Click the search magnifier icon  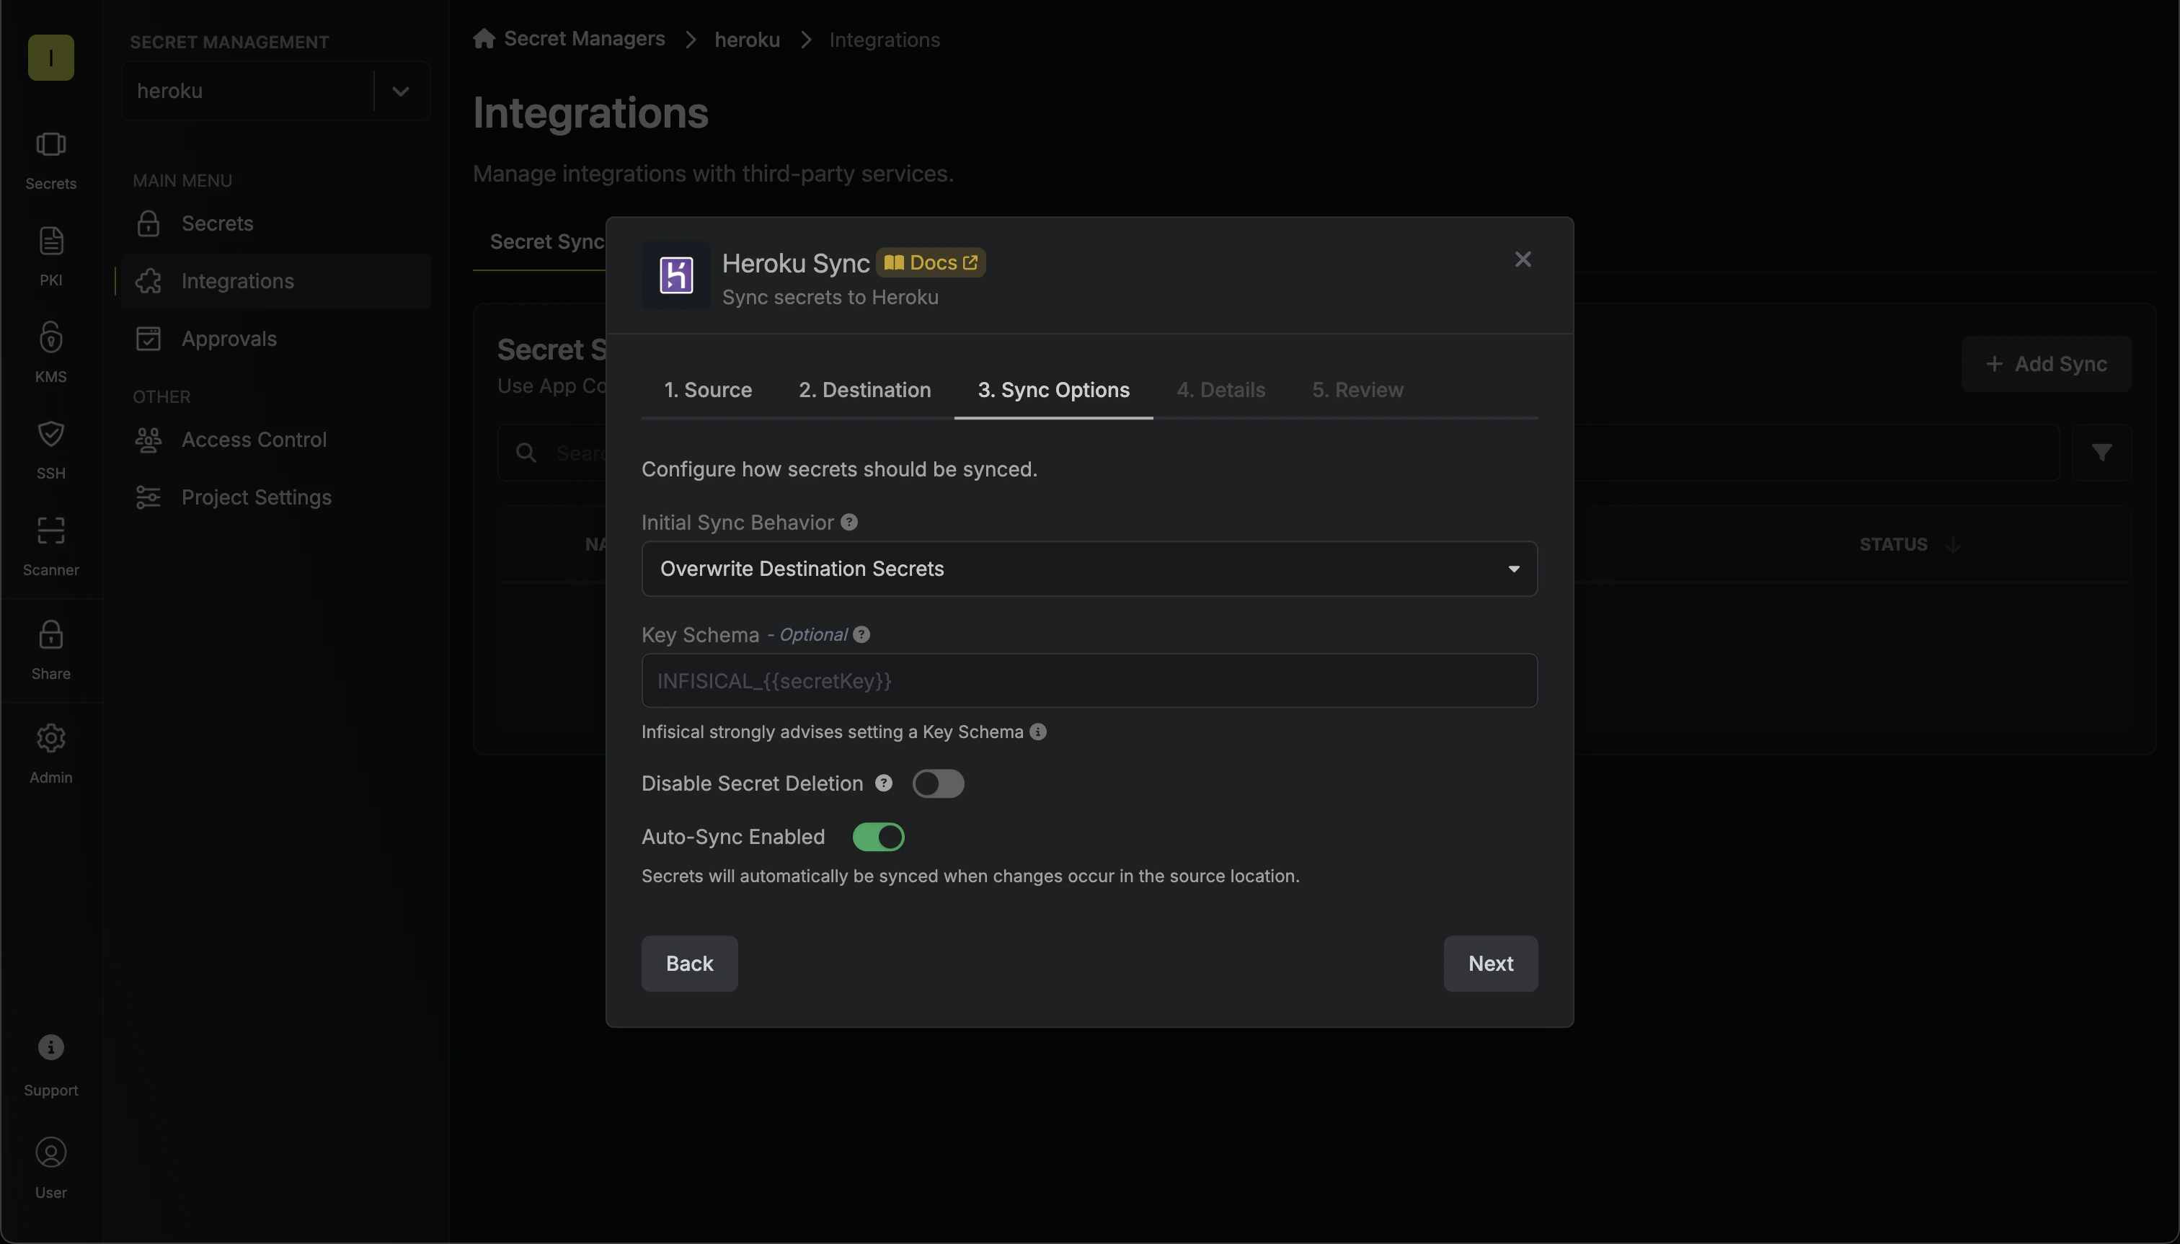click(x=526, y=453)
